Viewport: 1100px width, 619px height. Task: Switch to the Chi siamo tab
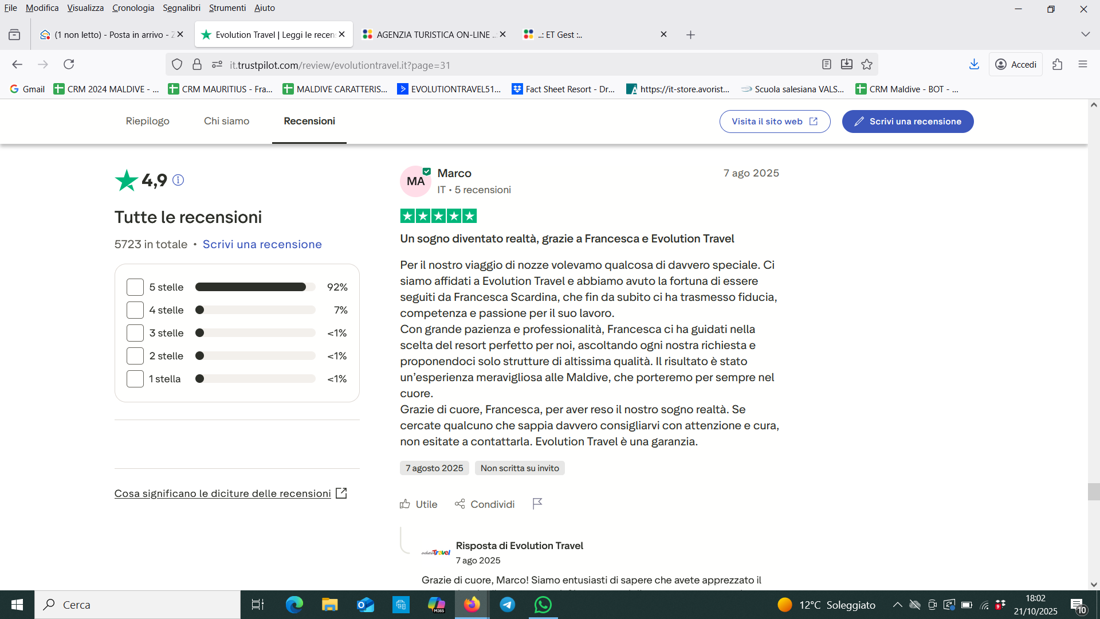tap(227, 121)
